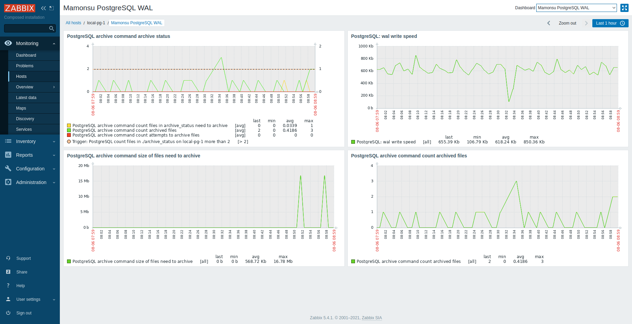Click the Administration gear icon
Image resolution: width=632 pixels, height=324 pixels.
8,182
